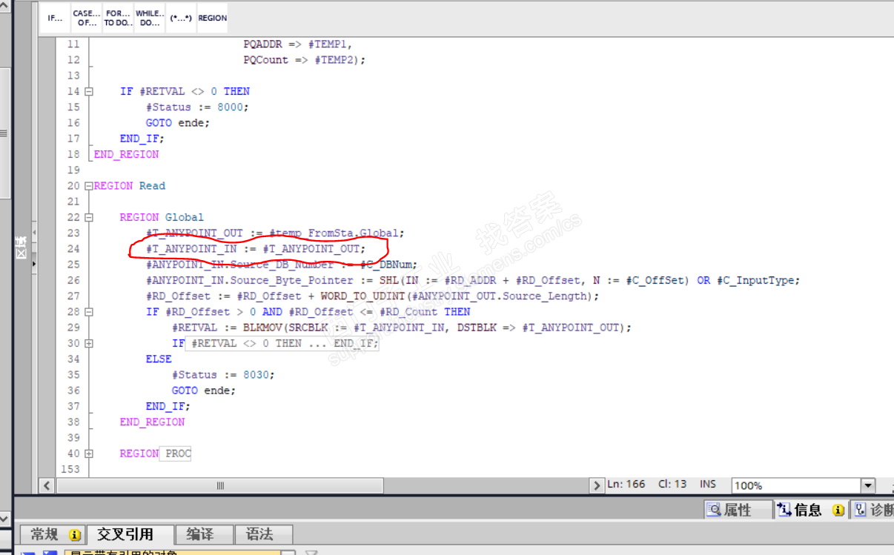The width and height of the screenshot is (894, 555).
Task: Insert a FOR TO DO loop template
Action: click(118, 18)
